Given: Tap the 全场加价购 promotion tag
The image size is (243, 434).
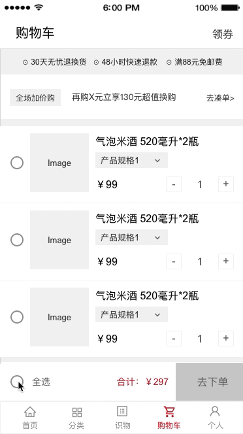Looking at the screenshot, I should pos(35,97).
